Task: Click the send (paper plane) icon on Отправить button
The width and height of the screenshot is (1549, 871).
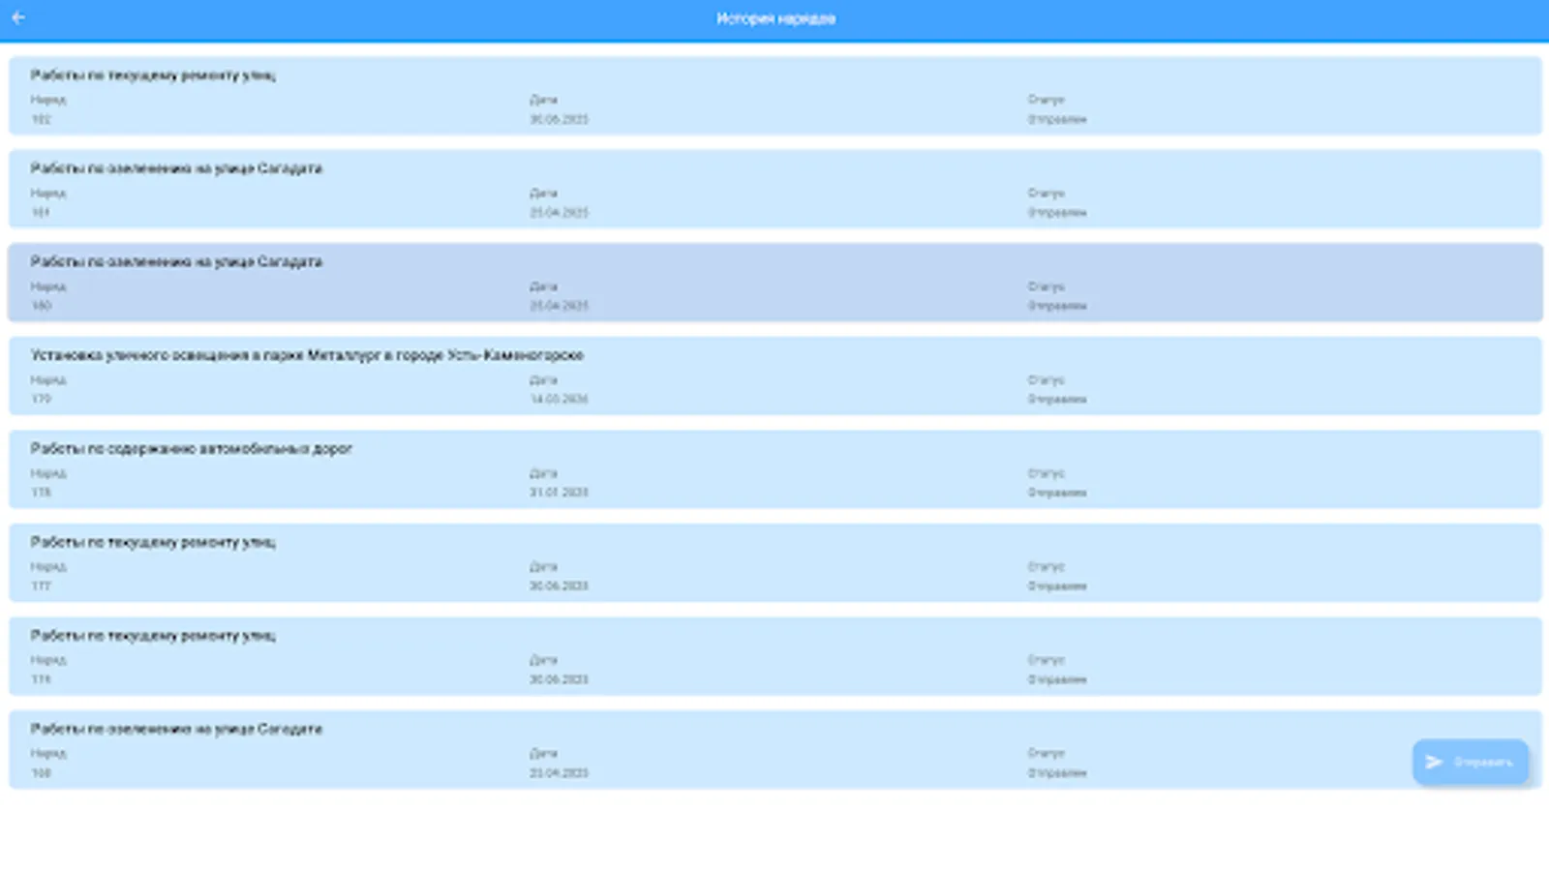Action: point(1435,762)
